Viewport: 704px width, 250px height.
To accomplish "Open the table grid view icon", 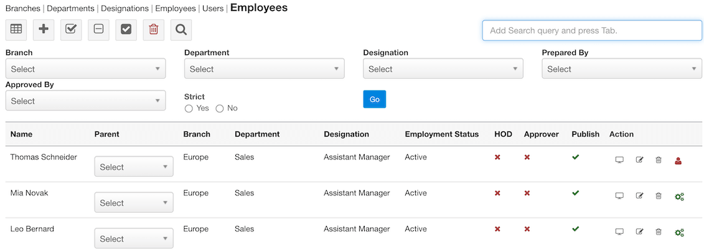I will point(16,30).
